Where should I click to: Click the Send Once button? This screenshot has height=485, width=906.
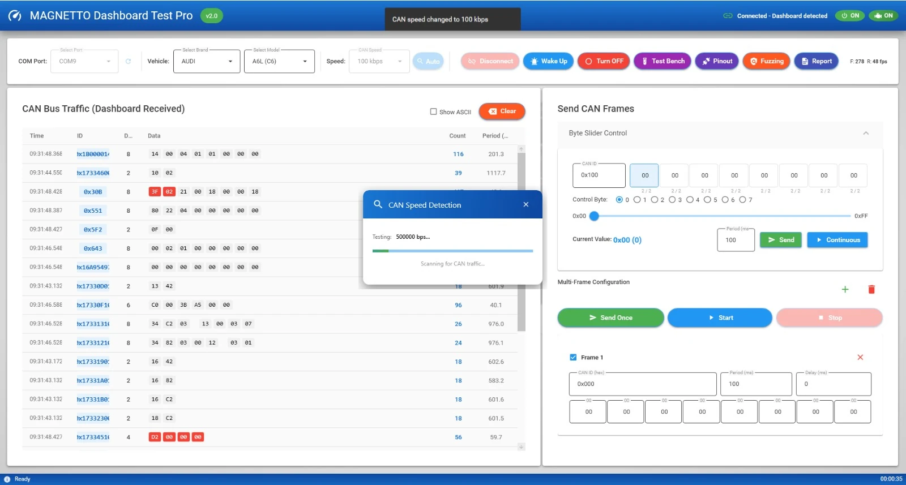coord(610,317)
